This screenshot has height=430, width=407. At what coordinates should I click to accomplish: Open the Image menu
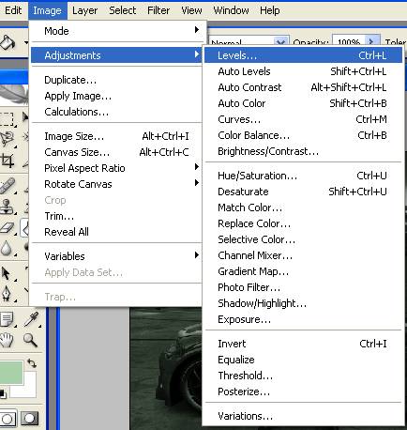(47, 10)
